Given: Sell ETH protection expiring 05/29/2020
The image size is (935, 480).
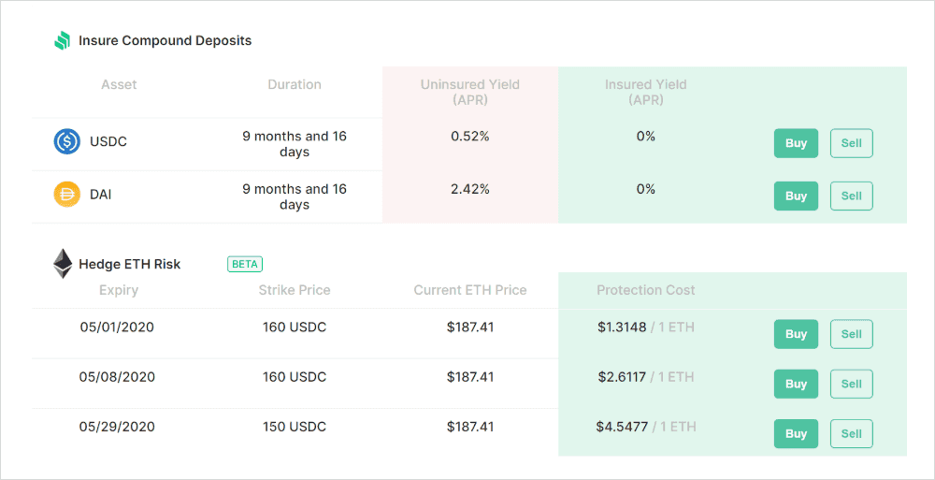Looking at the screenshot, I should (x=852, y=434).
